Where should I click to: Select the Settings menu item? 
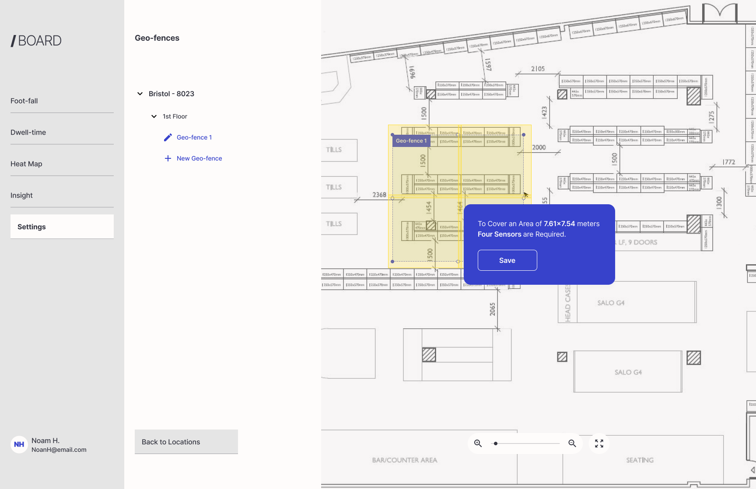tap(62, 227)
